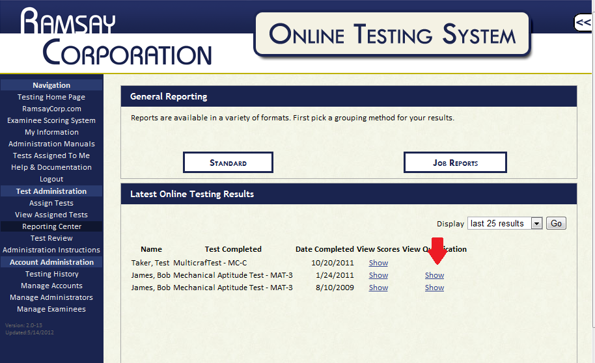View Tests Assigned To Me
This screenshot has height=363, width=595.
[51, 155]
